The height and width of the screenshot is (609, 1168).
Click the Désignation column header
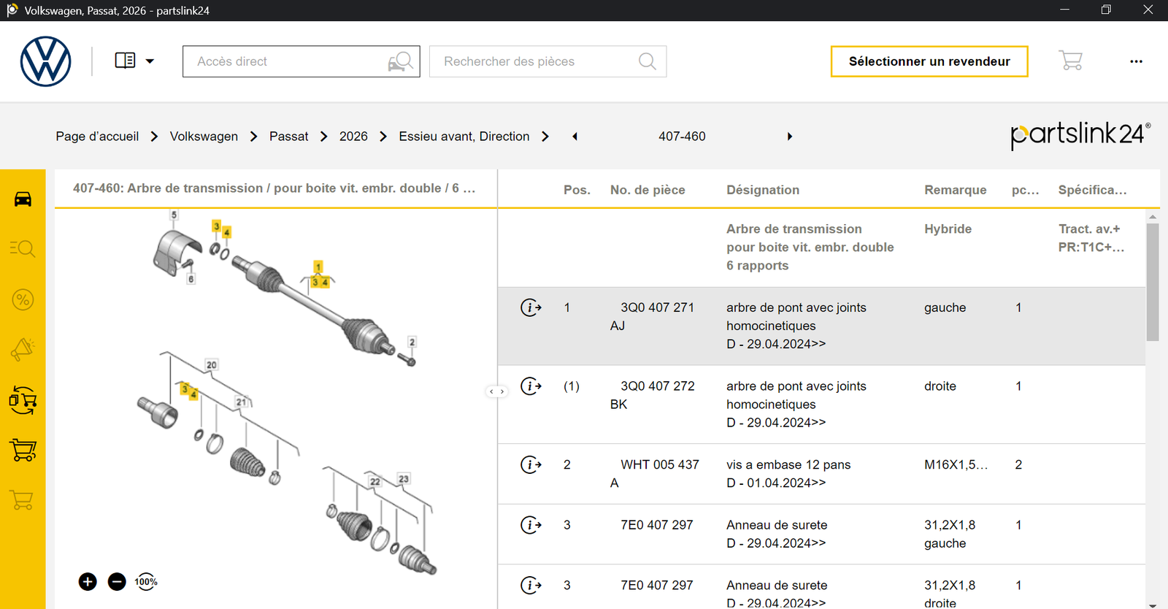(x=763, y=190)
